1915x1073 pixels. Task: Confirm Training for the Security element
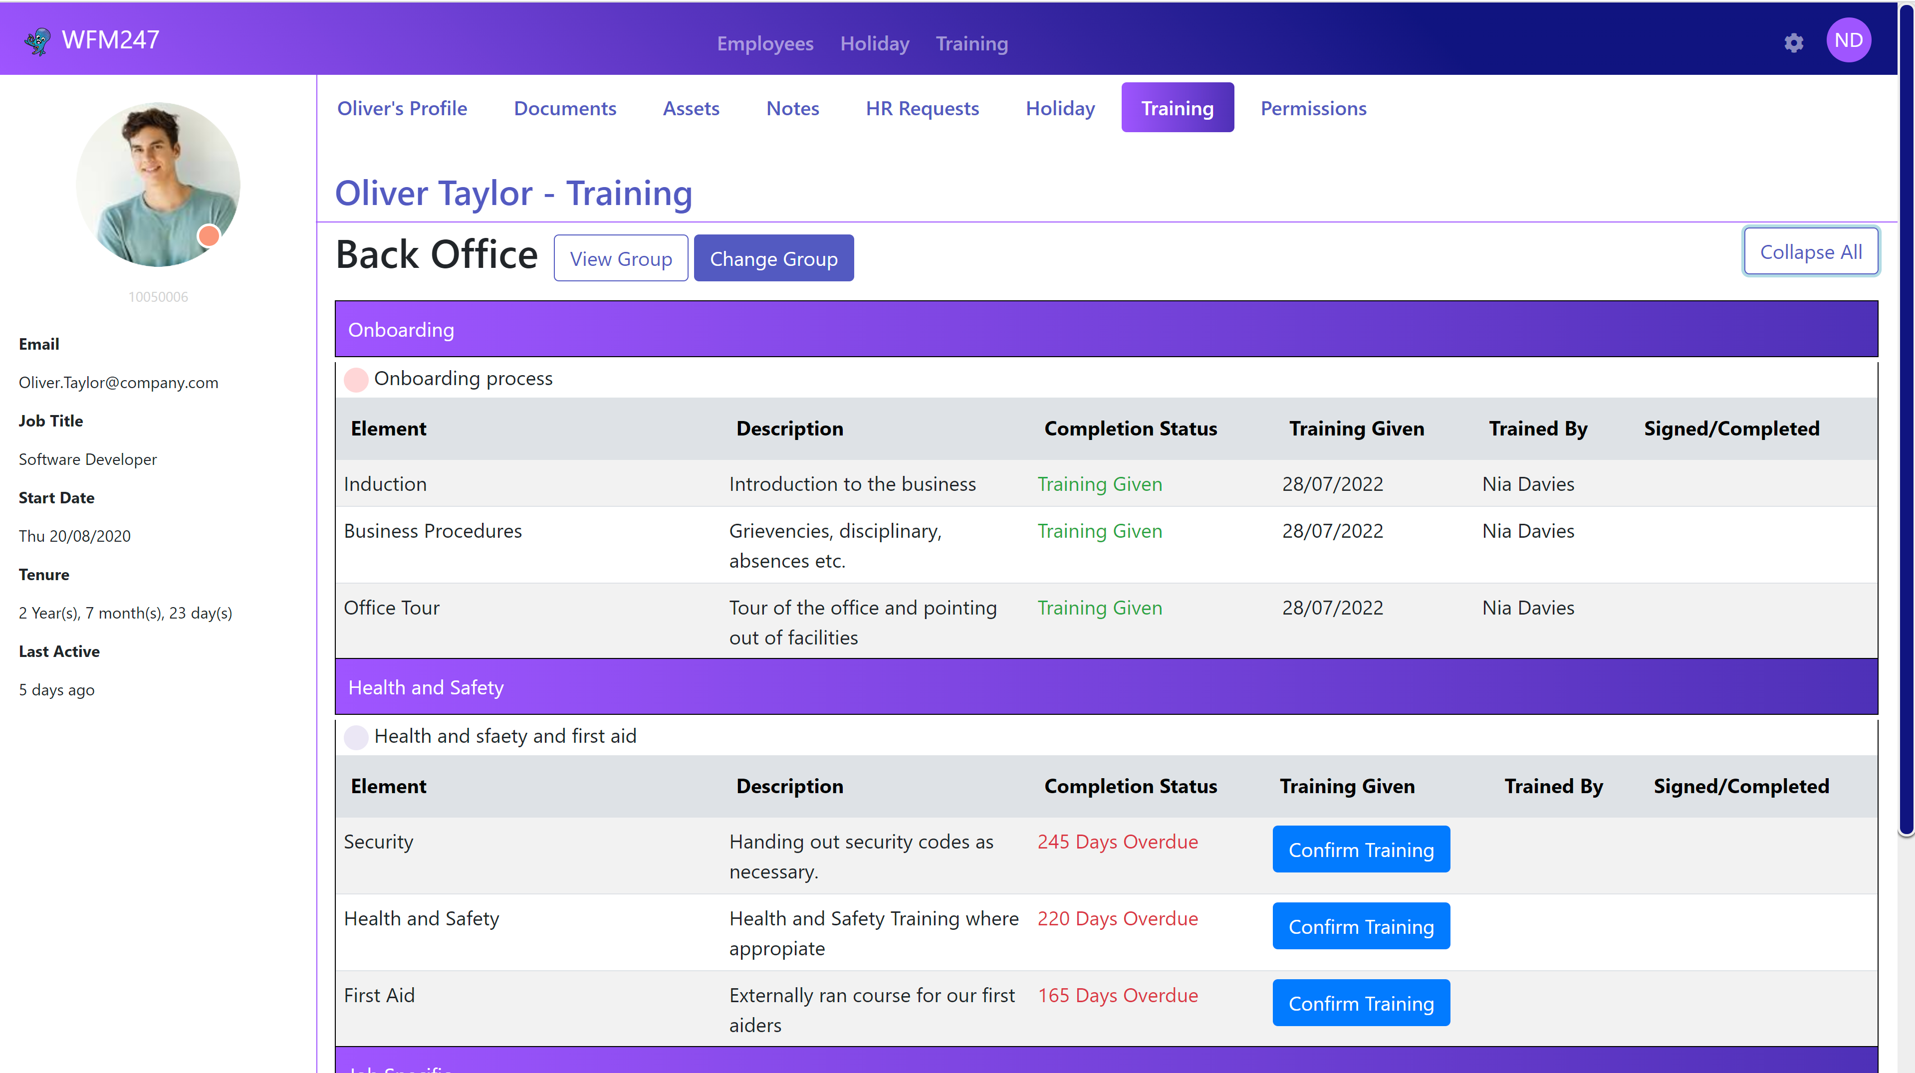click(x=1361, y=849)
